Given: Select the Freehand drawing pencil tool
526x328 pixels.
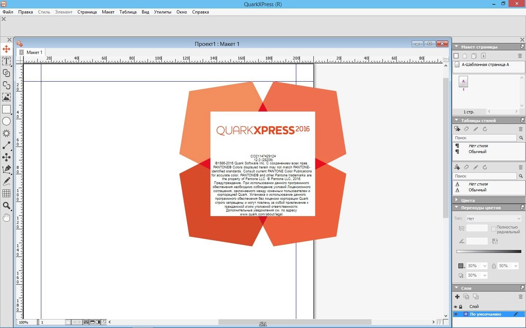Looking at the screenshot, I should [6, 181].
